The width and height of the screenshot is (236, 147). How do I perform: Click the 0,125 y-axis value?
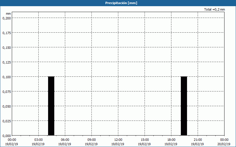6,62
